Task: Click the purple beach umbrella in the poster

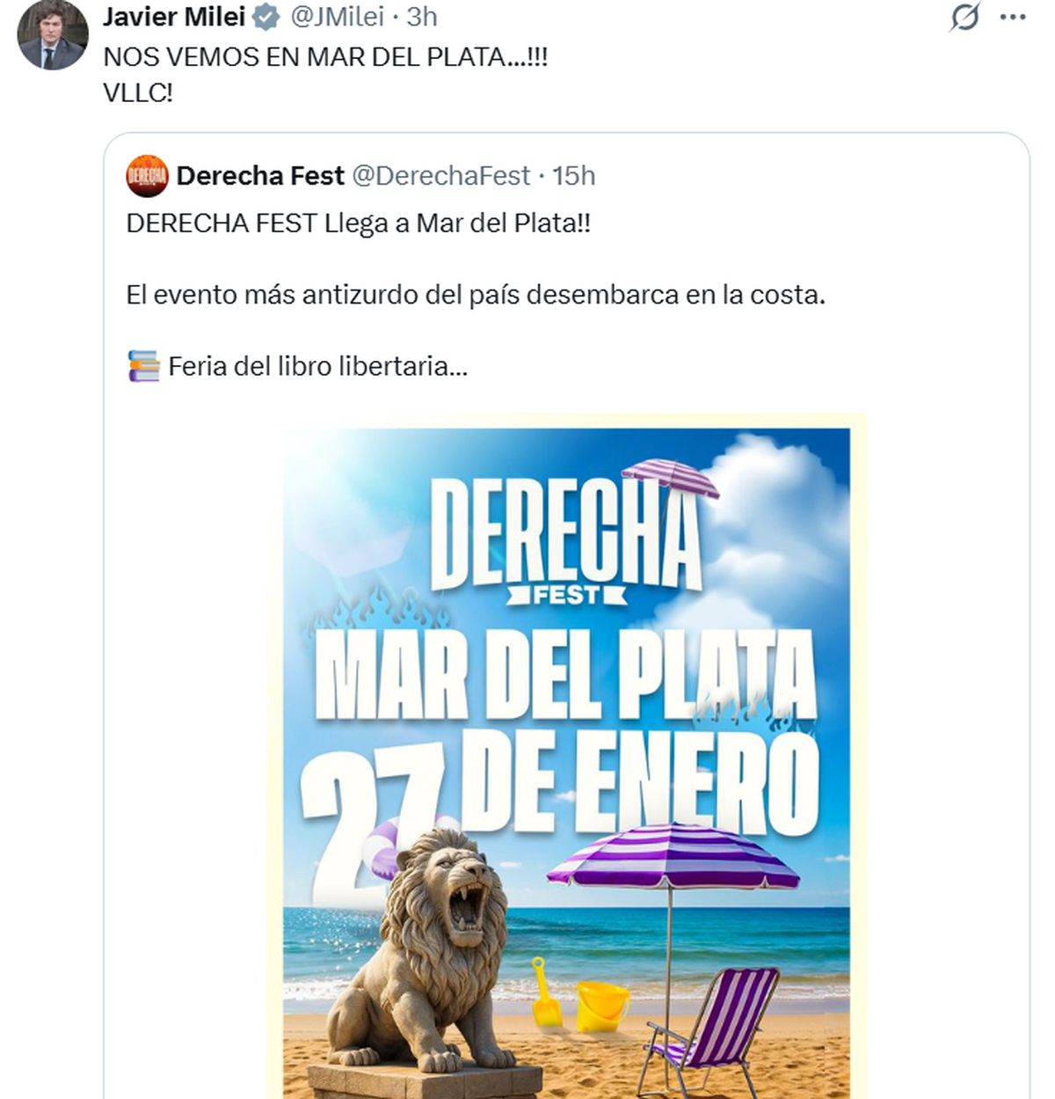Action: [x=672, y=855]
